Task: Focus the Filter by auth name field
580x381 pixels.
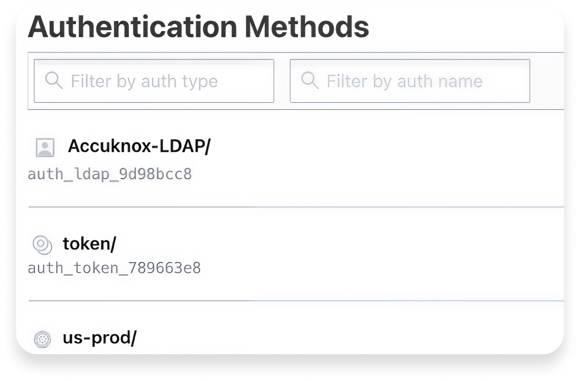Action: tap(409, 81)
